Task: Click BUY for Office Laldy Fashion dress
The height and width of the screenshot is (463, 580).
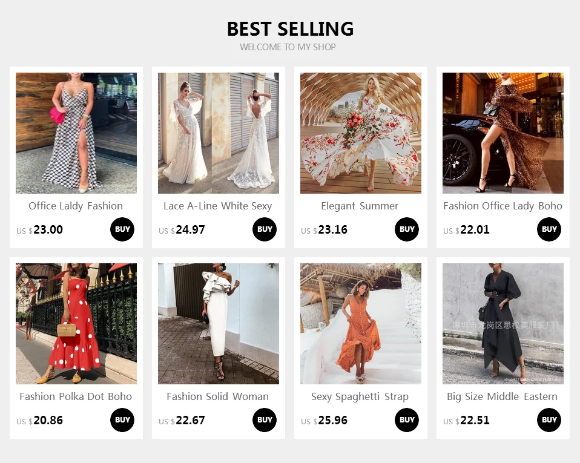Action: click(122, 229)
